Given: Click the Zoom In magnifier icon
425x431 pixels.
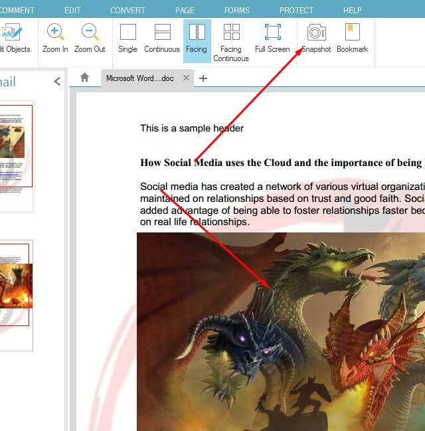Looking at the screenshot, I should pos(55,32).
